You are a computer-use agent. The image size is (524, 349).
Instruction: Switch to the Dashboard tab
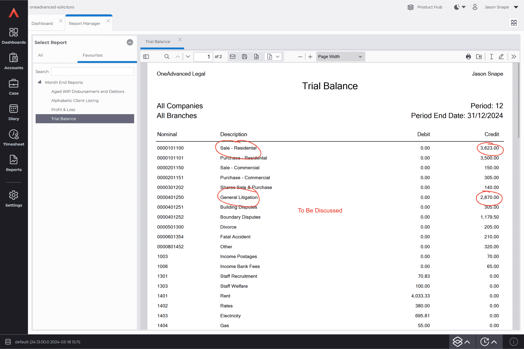pos(42,23)
